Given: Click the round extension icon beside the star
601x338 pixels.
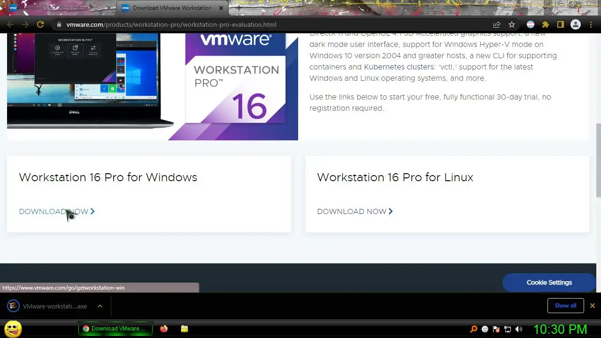Looking at the screenshot, I should click(530, 24).
